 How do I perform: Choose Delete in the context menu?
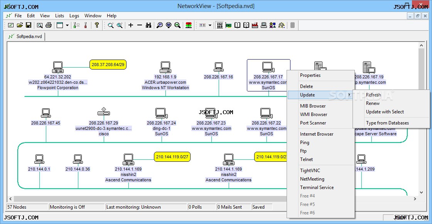tap(321, 86)
